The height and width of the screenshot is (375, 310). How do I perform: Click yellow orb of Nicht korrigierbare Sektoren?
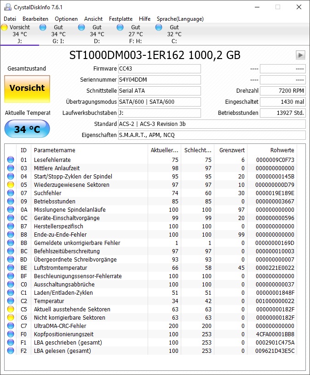click(11, 318)
